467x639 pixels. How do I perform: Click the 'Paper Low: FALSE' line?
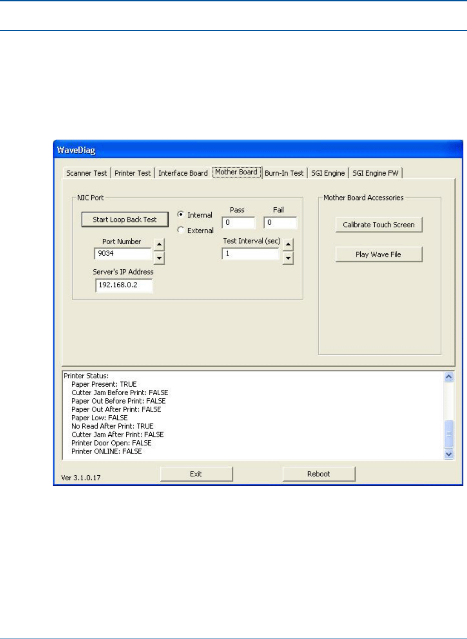[x=99, y=418]
